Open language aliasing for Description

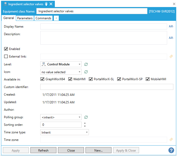171,38
